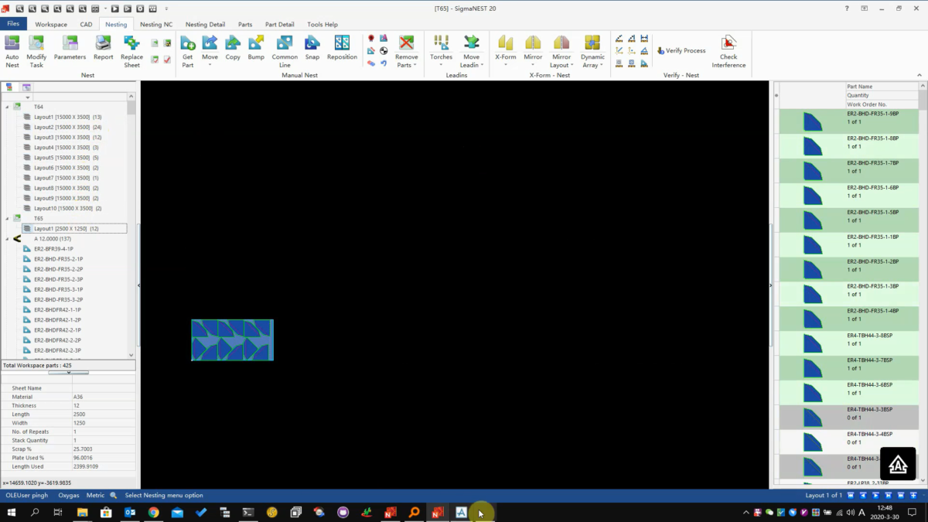This screenshot has width=928, height=522.
Task: Select the X-Form tool
Action: point(506,46)
